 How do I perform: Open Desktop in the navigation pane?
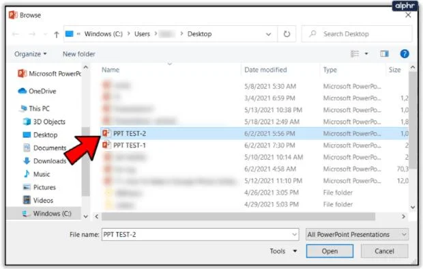coord(40,134)
